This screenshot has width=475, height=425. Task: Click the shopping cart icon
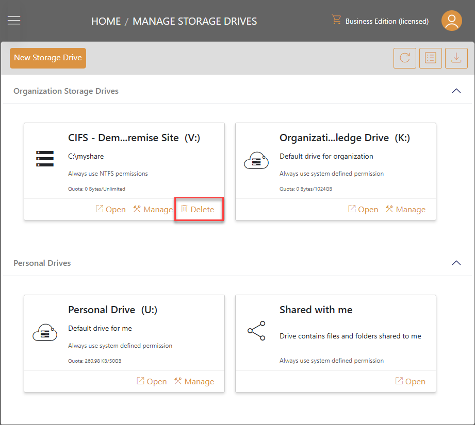[336, 20]
